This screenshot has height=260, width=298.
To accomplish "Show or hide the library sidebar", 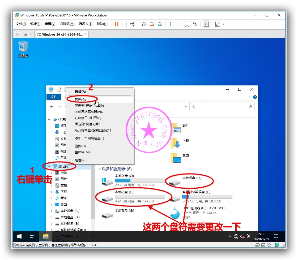I will tap(171, 24).
